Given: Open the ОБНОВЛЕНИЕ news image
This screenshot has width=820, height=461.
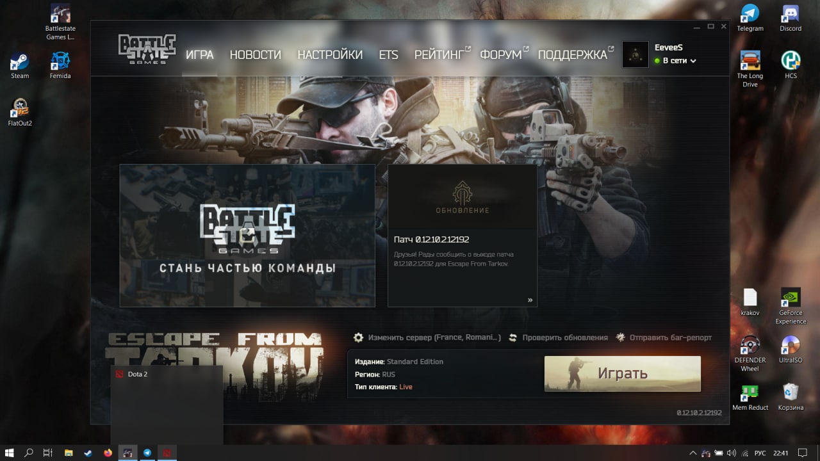Looking at the screenshot, I should (462, 197).
